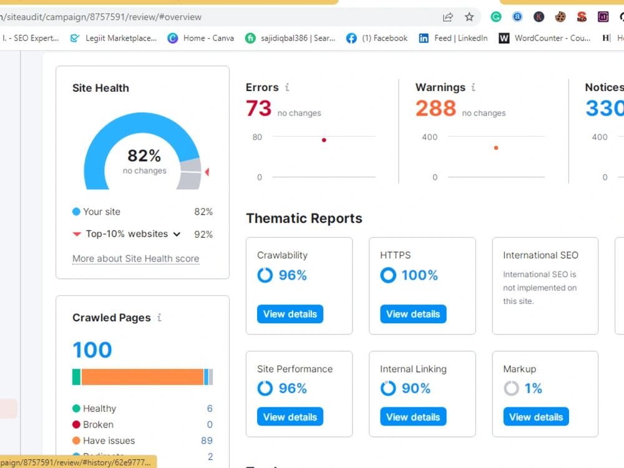Click the Markup 1% progress ring
The image size is (624, 468).
point(512,388)
